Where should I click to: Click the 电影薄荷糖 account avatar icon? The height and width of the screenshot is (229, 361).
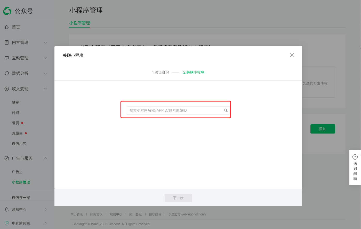(x=7, y=223)
